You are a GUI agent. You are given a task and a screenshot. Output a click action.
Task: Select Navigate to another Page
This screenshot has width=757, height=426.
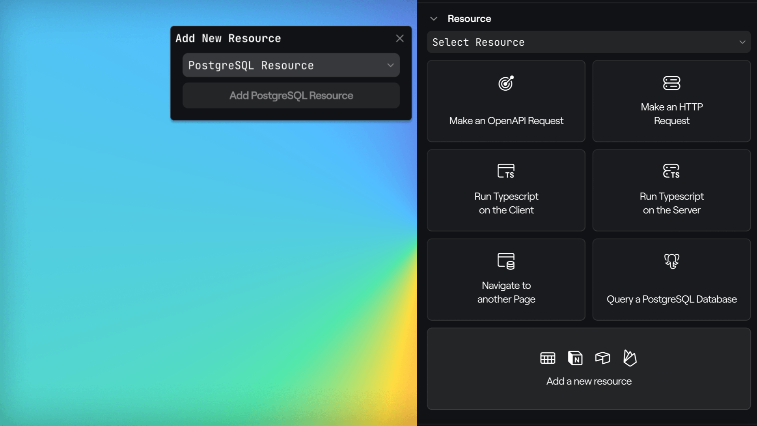pos(506,279)
